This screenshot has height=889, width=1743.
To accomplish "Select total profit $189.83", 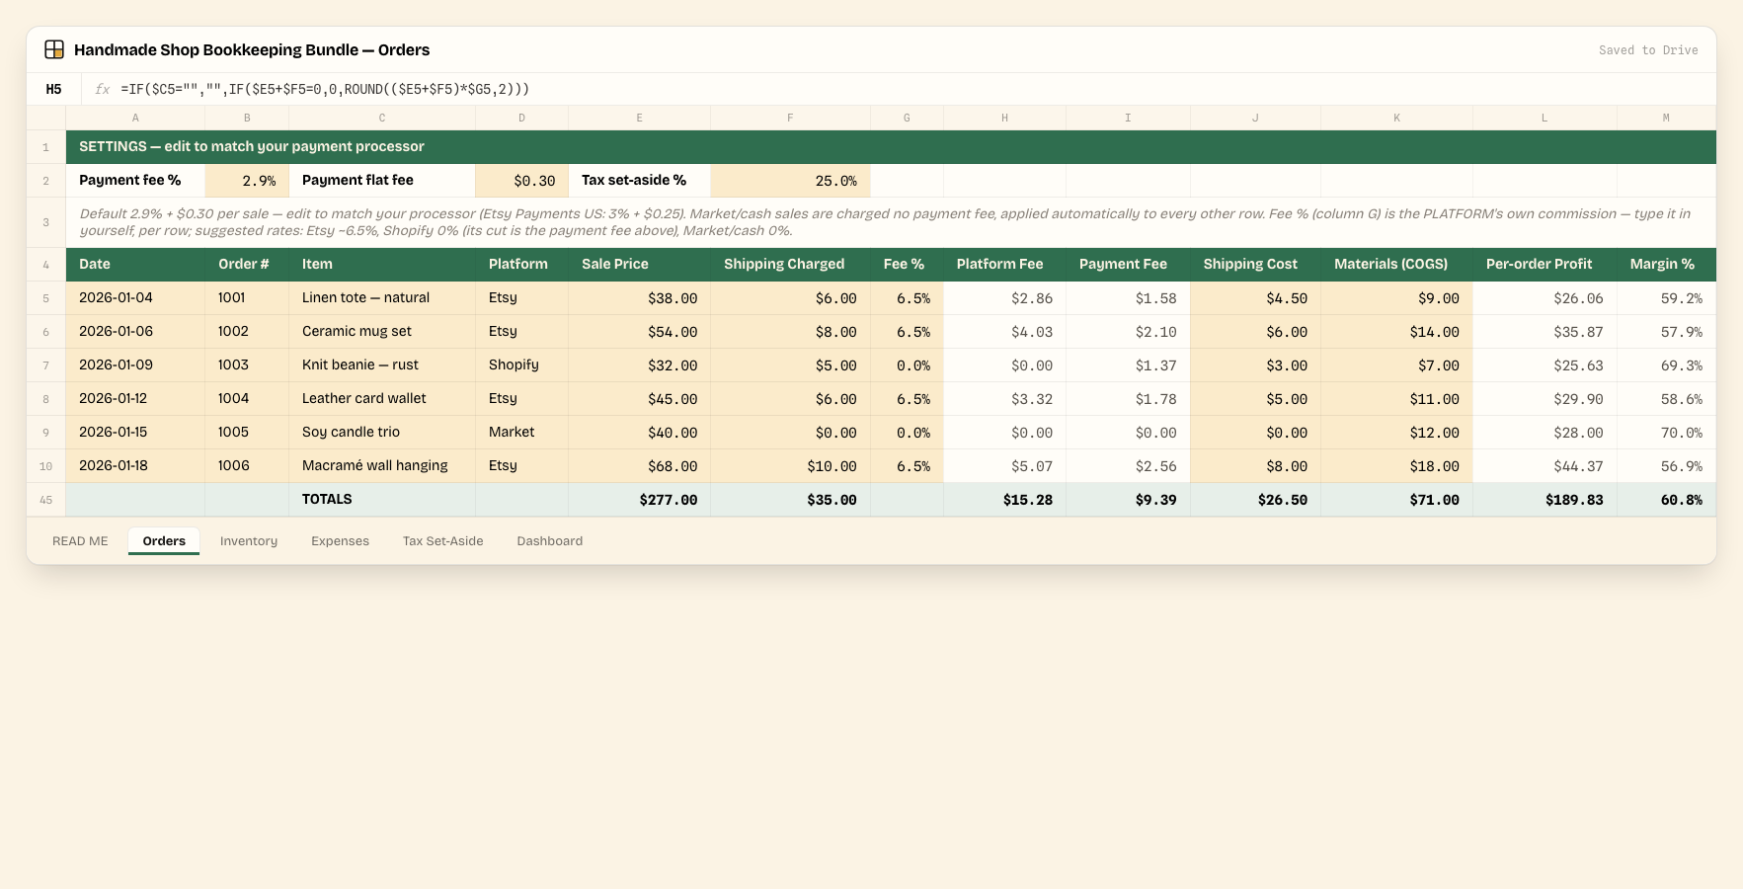I will point(1545,500).
